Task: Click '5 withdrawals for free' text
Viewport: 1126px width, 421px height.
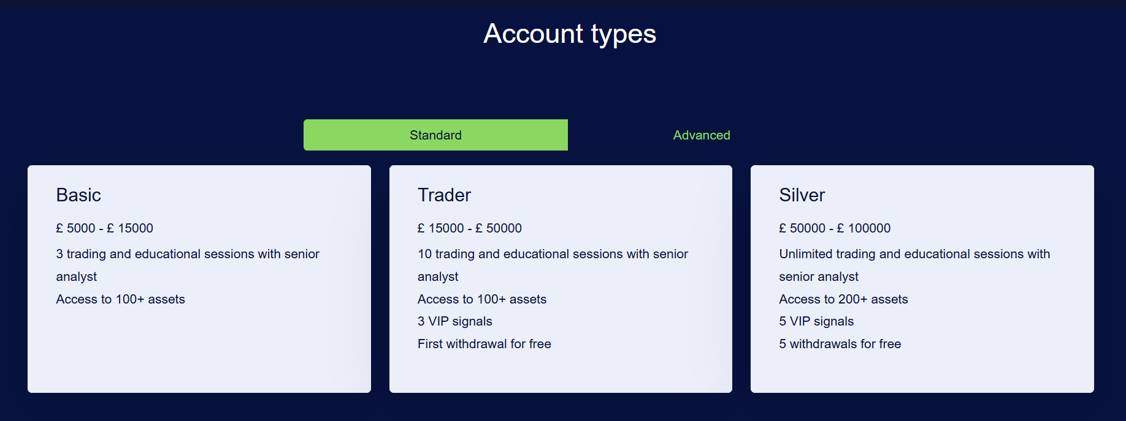Action: 840,344
